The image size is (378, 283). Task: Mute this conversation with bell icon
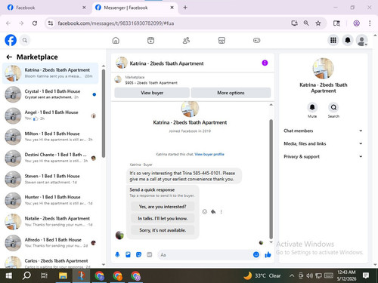[x=312, y=107]
